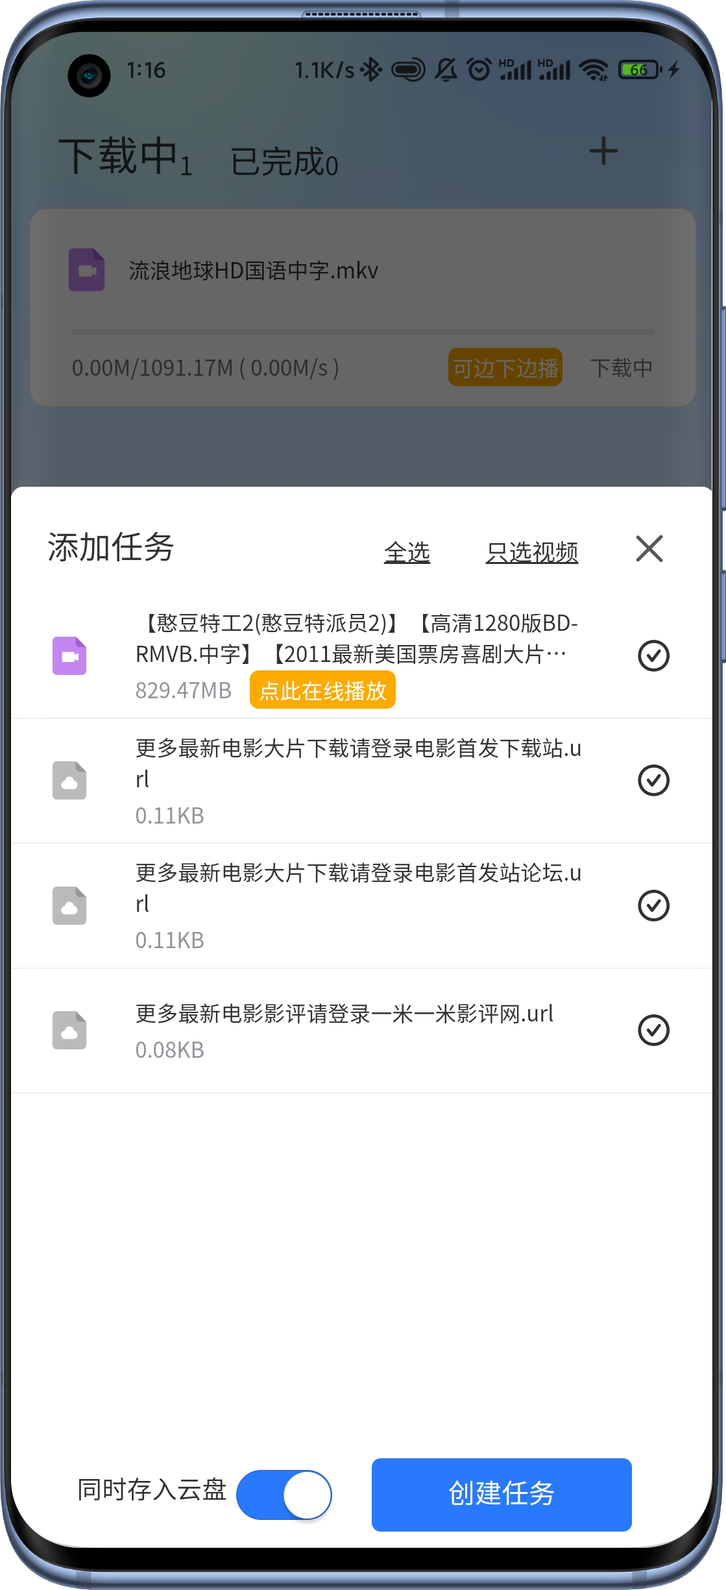Screen dimensions: 726x1590
Task: Uncheck the 憨豆特工2 video file
Action: tap(653, 655)
